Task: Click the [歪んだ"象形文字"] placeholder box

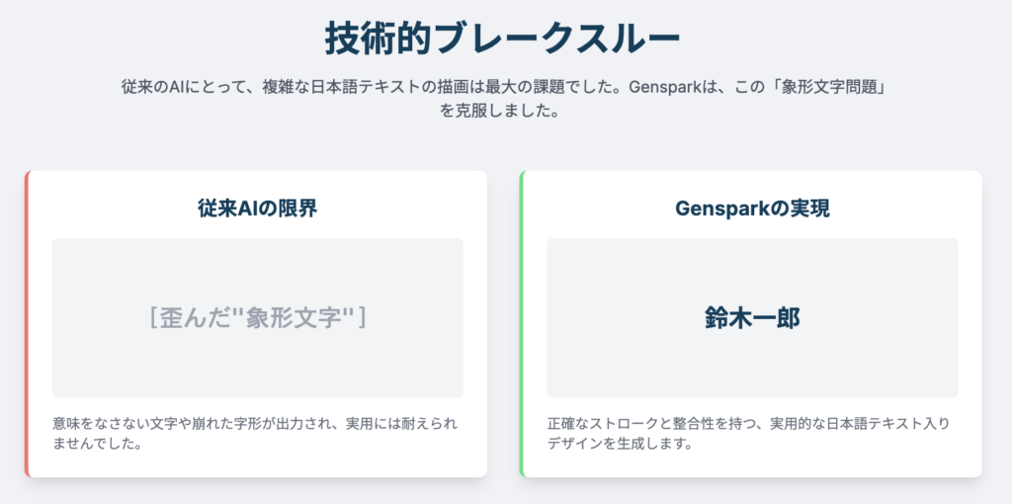Action: tap(258, 317)
